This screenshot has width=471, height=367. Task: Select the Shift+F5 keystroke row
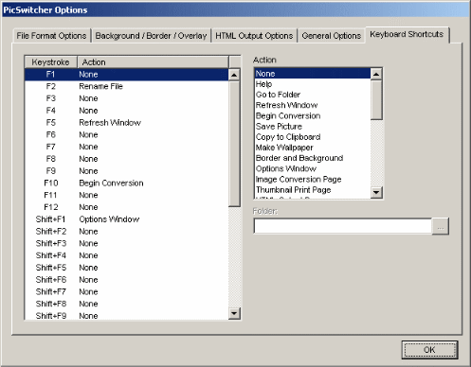127,268
